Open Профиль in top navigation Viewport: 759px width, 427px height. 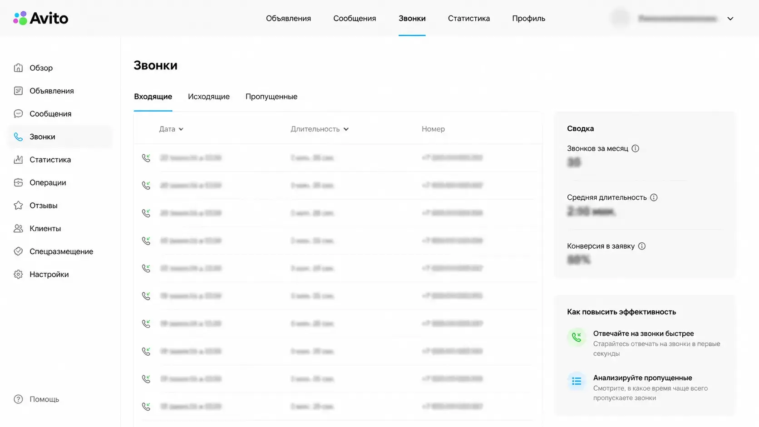[529, 18]
